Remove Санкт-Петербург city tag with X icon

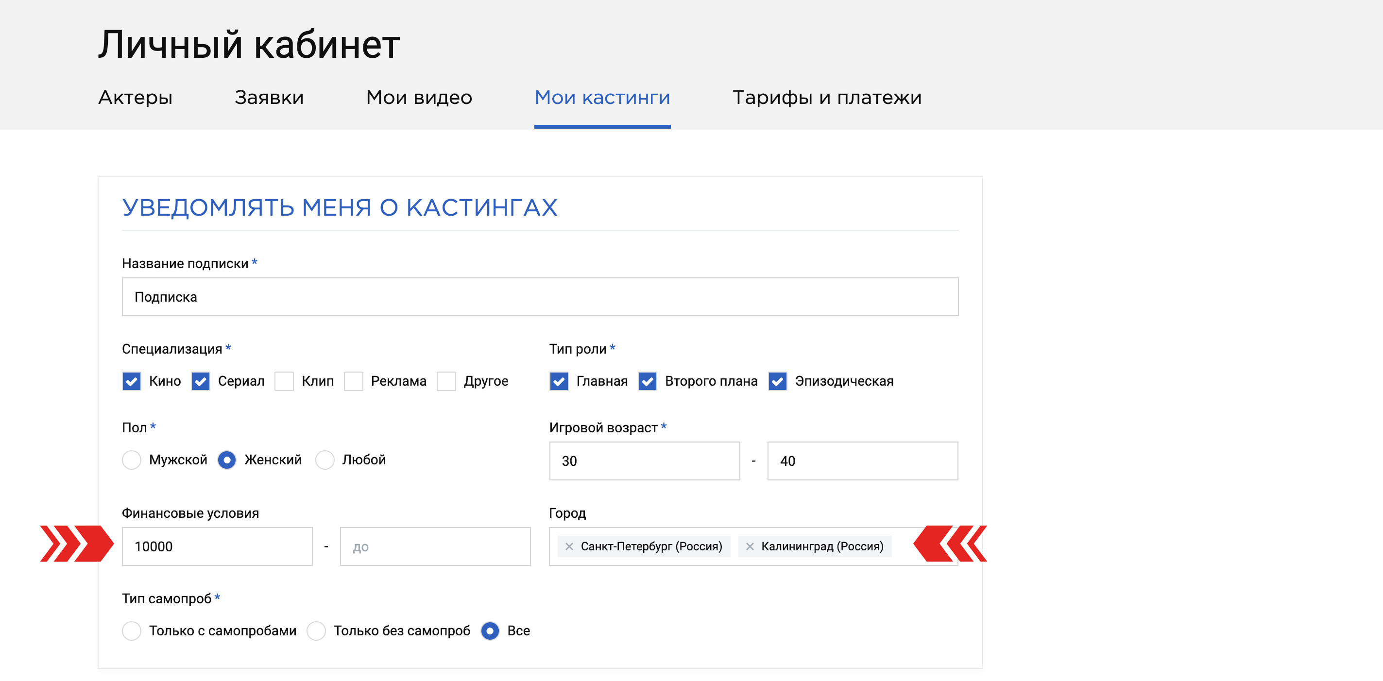tap(569, 546)
